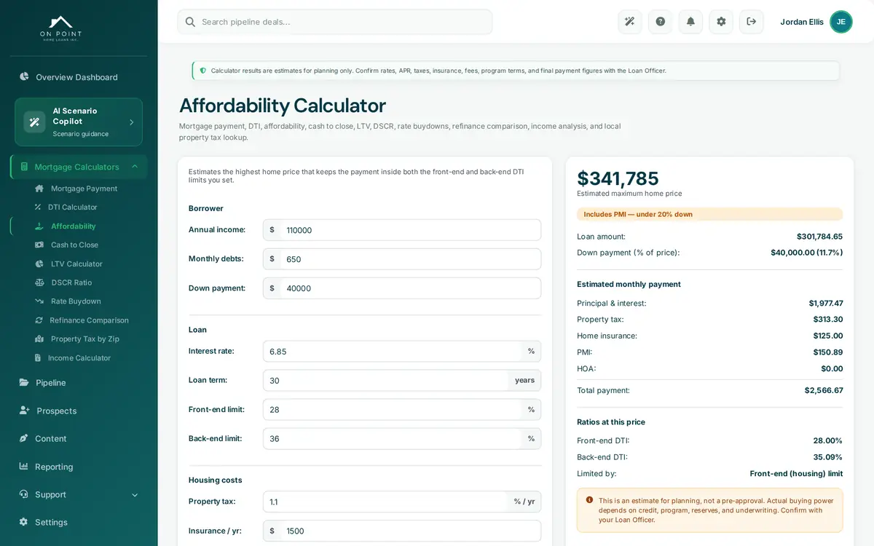
Task: Click the Refinance Comparison arrows icon
Action: coord(39,320)
